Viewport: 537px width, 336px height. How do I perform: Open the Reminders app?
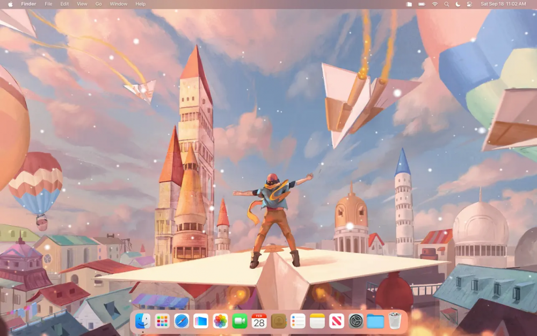click(x=297, y=321)
